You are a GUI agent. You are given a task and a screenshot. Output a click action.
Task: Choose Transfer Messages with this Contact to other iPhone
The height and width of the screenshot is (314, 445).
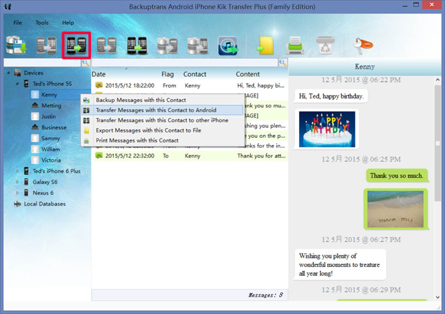[162, 120]
